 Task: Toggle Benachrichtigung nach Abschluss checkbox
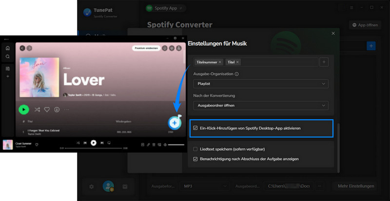coord(195,159)
